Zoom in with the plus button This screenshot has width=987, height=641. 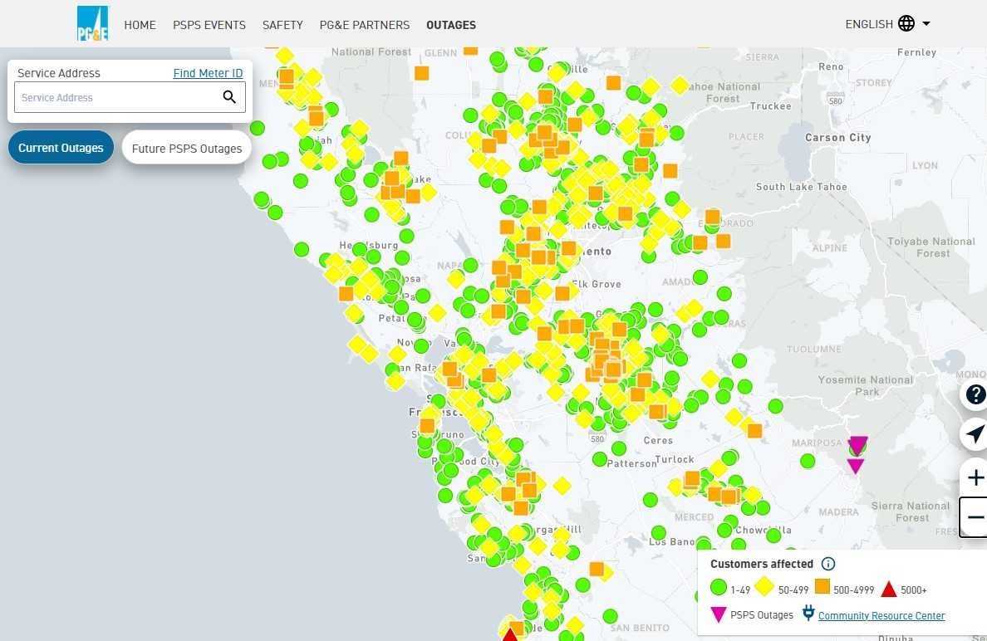tap(975, 477)
